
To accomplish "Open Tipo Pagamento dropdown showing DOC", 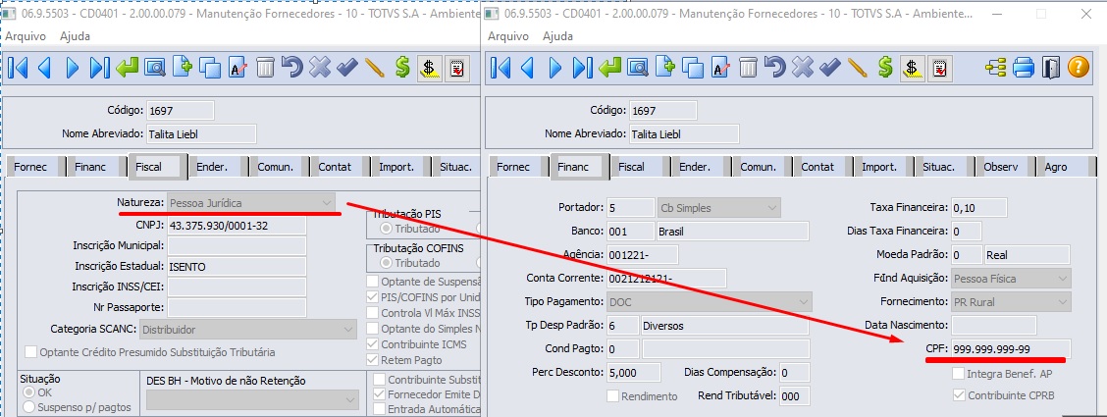I will [x=710, y=302].
